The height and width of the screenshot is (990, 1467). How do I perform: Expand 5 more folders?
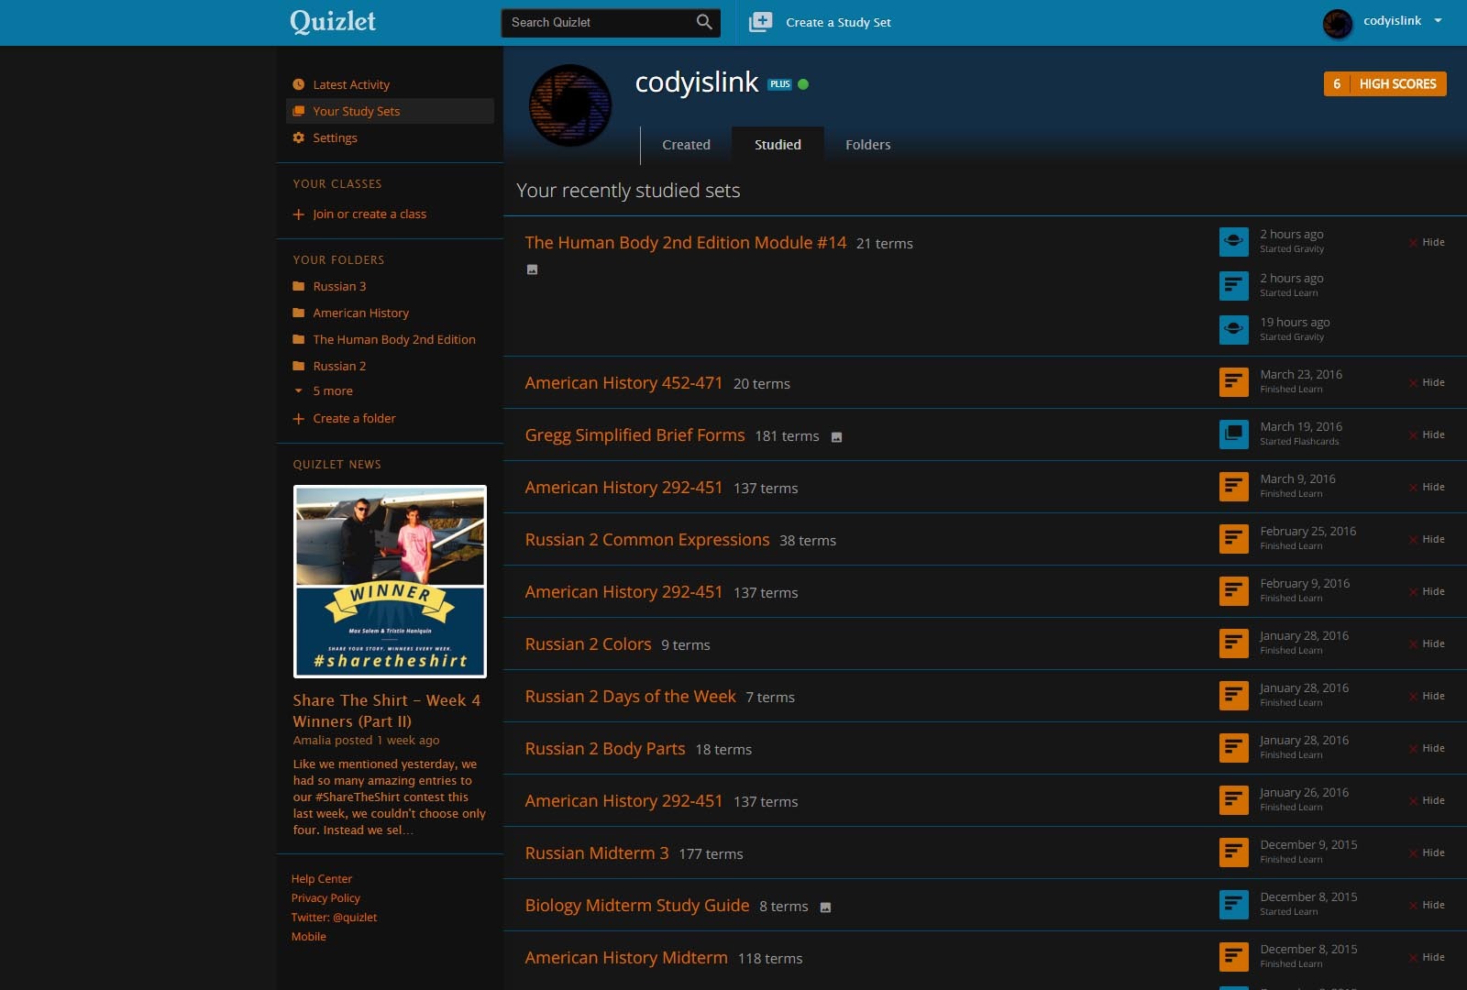tap(332, 390)
